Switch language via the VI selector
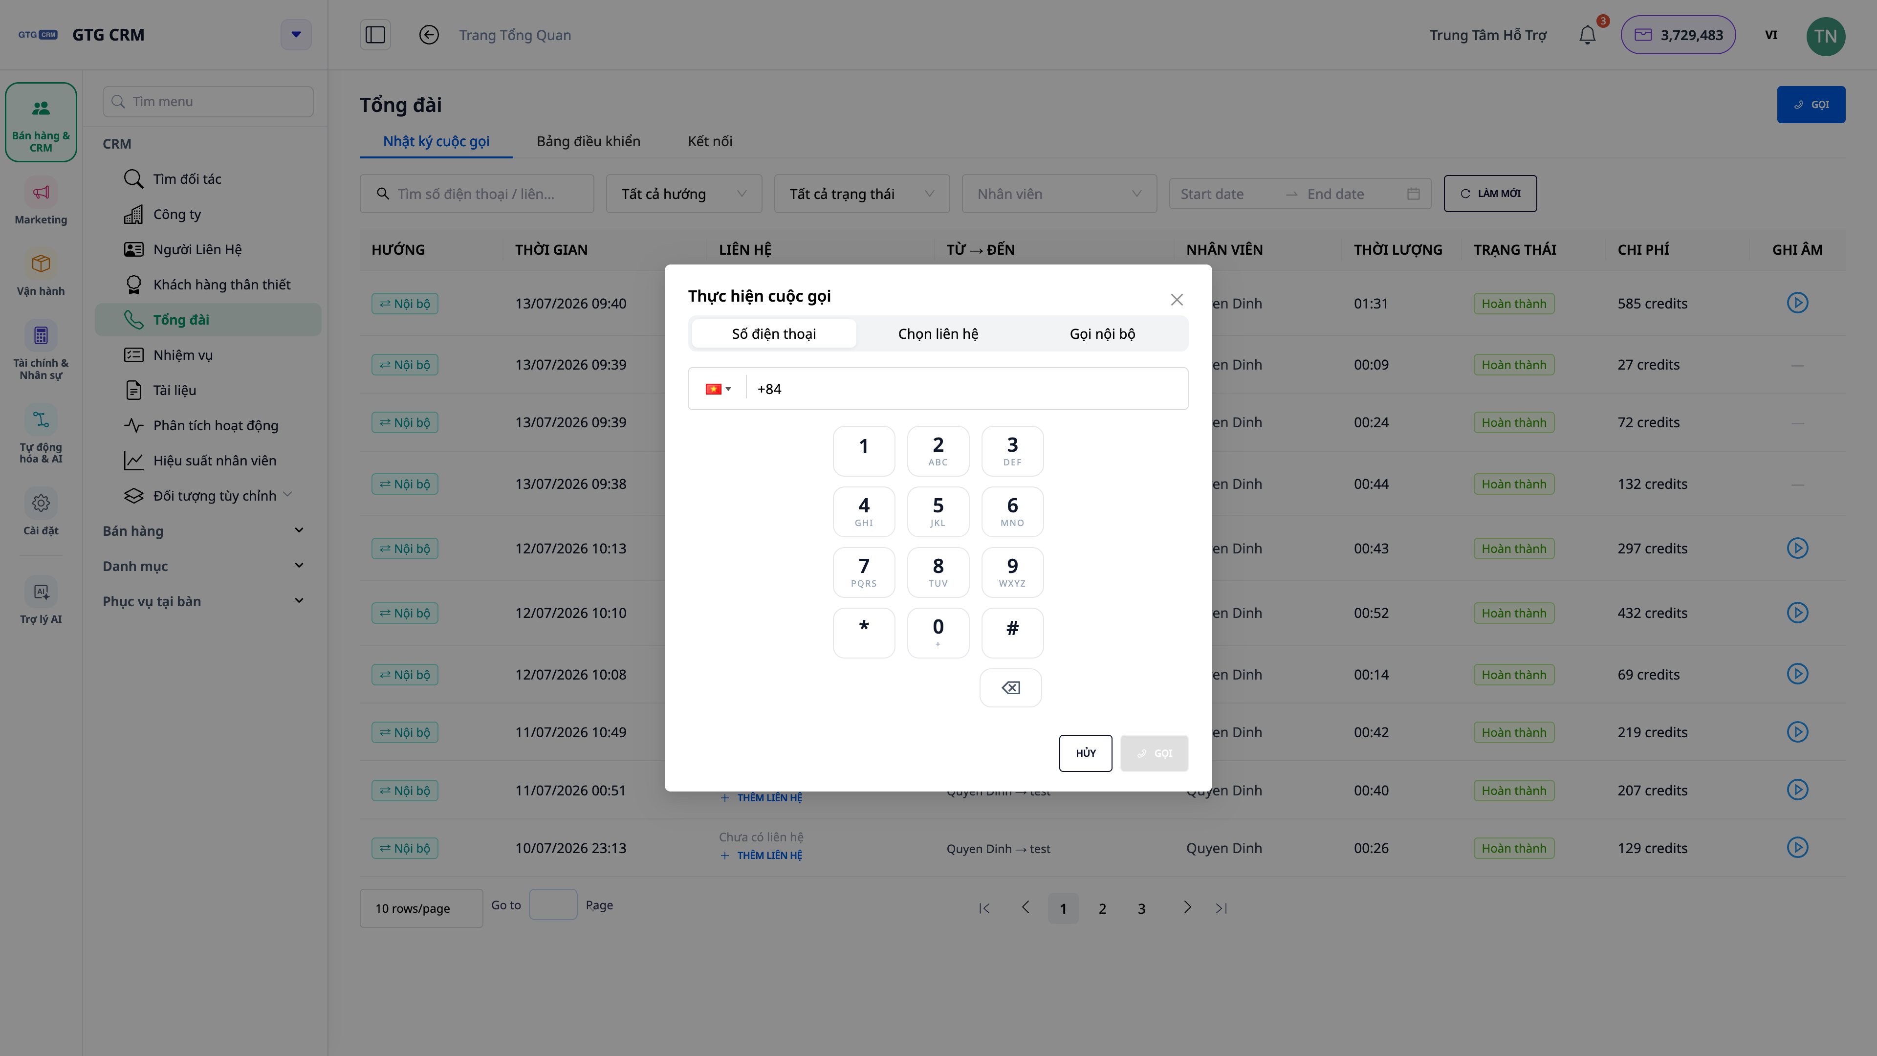1877x1056 pixels. 1771,35
